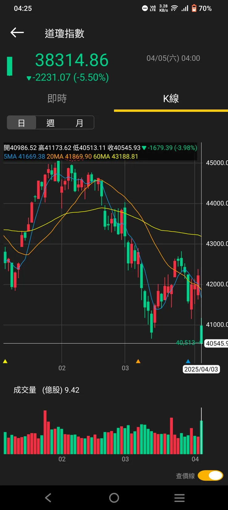Viewport: 228px width, 510px height.
Task: Tap the open price 開40986.52
Action: pyautogui.click(x=20, y=148)
